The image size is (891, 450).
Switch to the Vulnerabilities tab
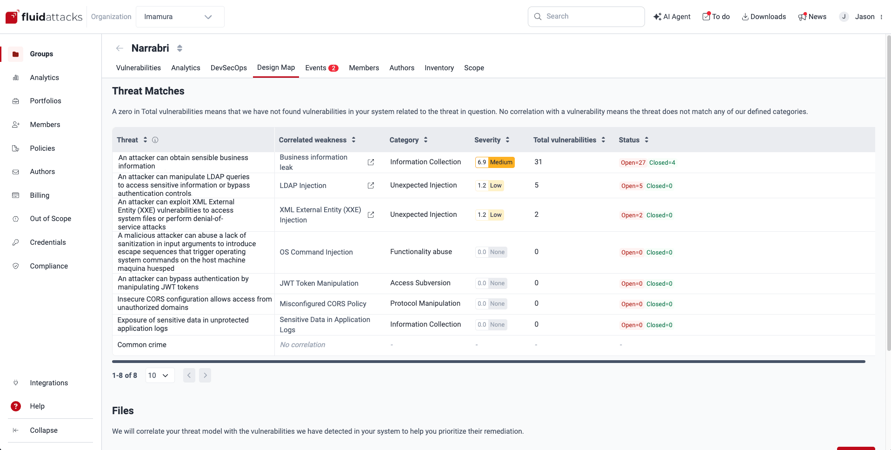138,68
